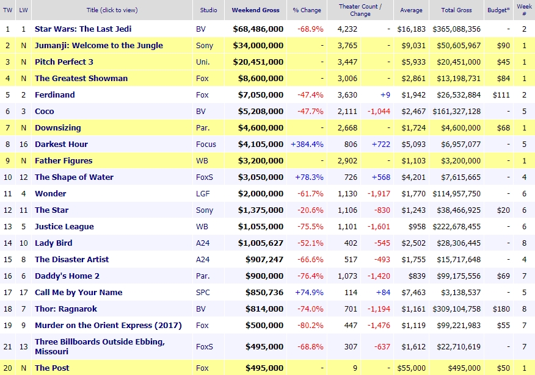The width and height of the screenshot is (535, 375).
Task: Select the $180 budget value for Thor
Action: tap(501, 309)
